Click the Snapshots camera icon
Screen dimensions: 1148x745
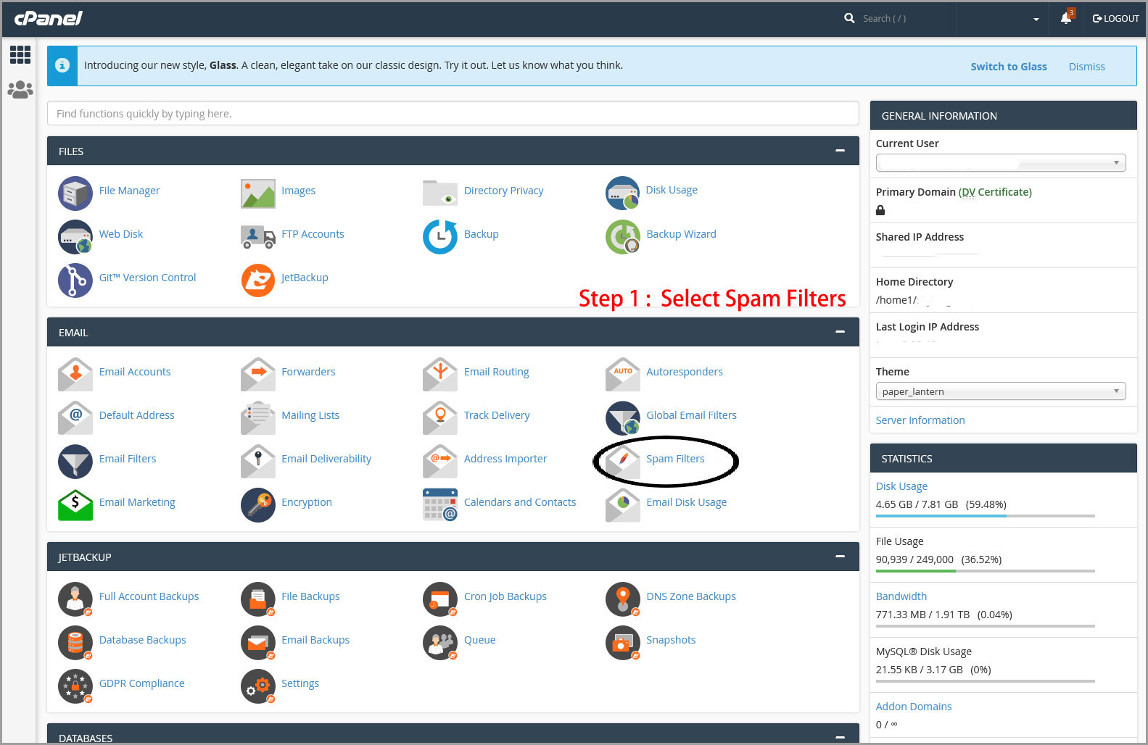coord(623,643)
